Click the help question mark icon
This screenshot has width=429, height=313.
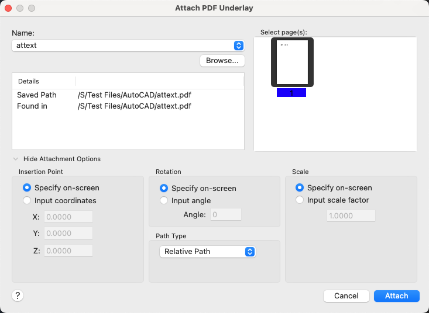click(x=18, y=296)
